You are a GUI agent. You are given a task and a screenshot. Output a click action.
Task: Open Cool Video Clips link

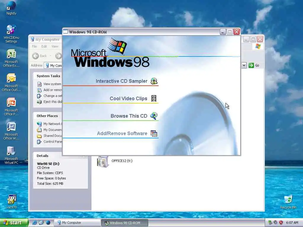pyautogui.click(x=128, y=98)
